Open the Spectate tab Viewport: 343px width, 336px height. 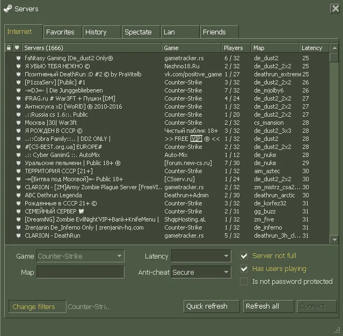141,32
